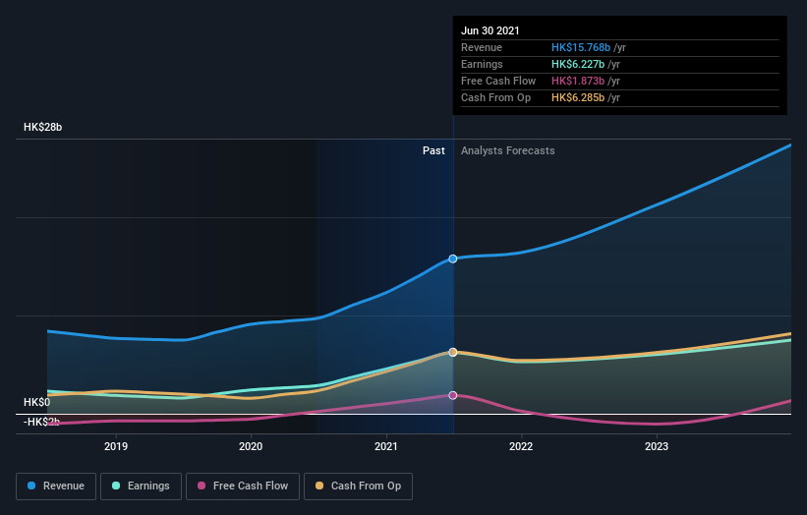Image resolution: width=807 pixels, height=515 pixels.
Task: Click the Free Cash Flow label in tooltip
Action: pyautogui.click(x=498, y=81)
